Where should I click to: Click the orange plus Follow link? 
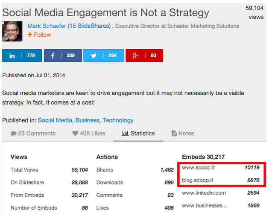39,35
